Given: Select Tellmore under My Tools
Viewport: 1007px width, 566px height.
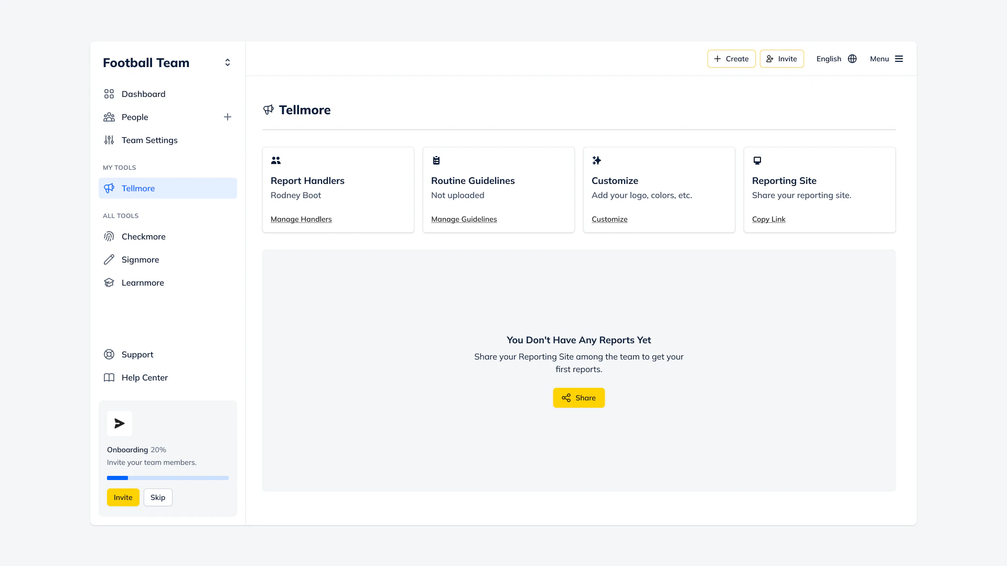Looking at the screenshot, I should [168, 188].
